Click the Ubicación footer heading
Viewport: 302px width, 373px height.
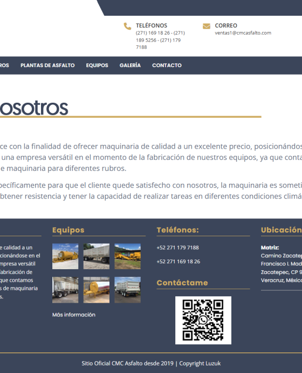tap(282, 230)
